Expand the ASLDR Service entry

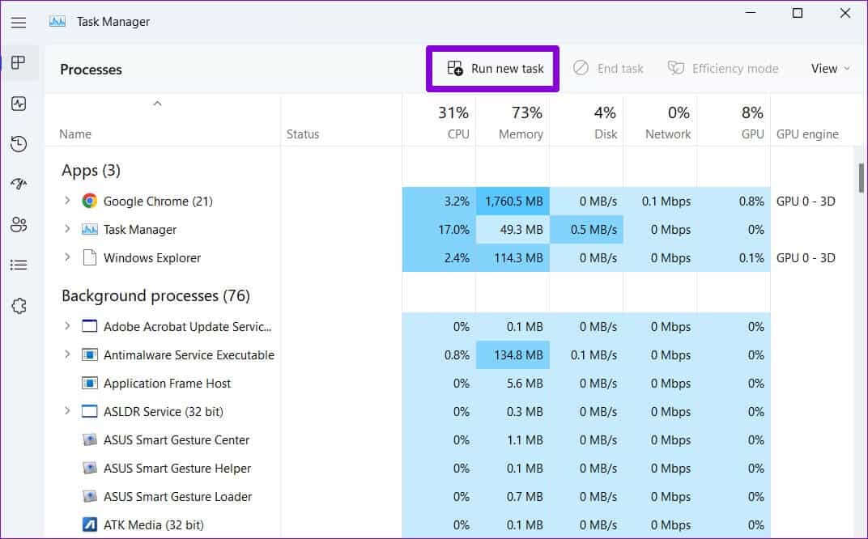(67, 410)
